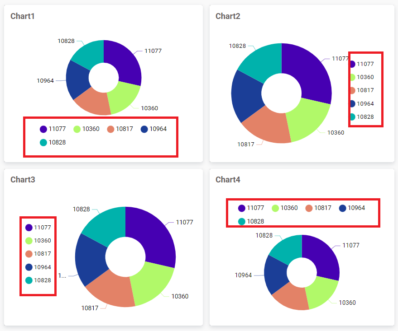Click the Chart4 title

tap(228, 180)
